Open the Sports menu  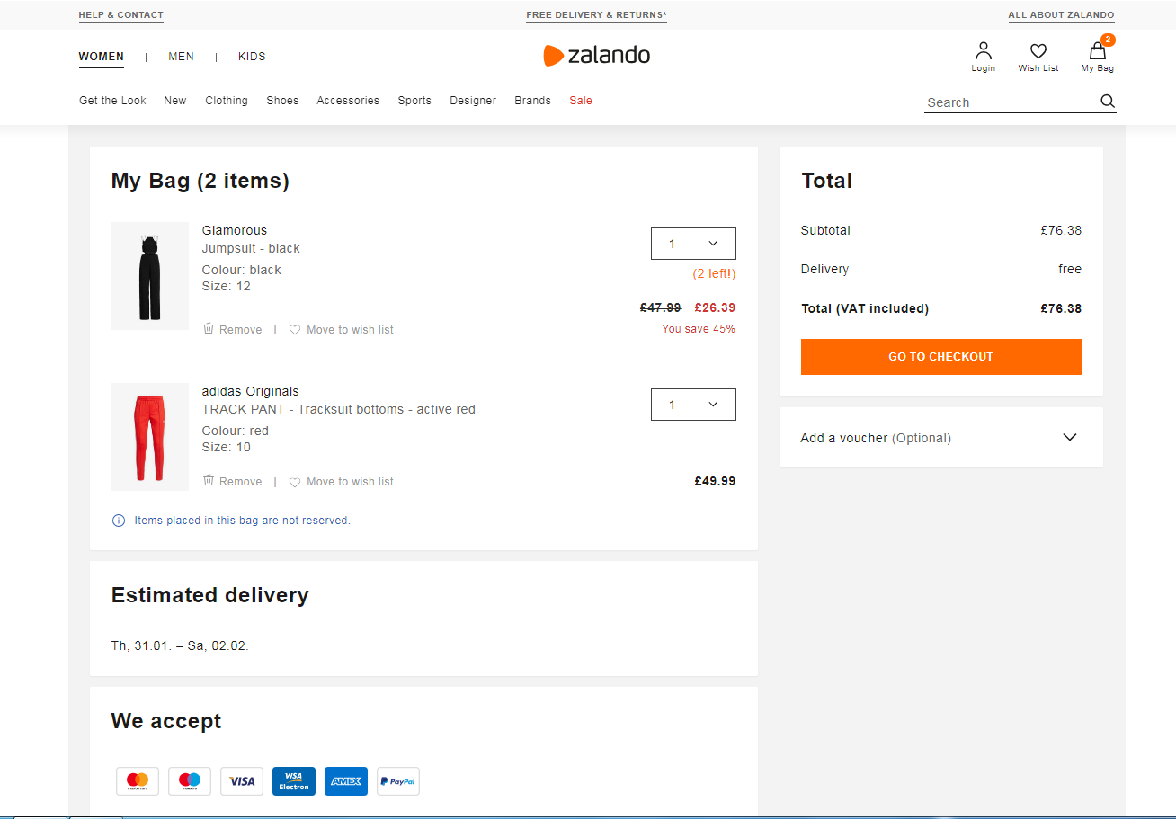pos(414,101)
